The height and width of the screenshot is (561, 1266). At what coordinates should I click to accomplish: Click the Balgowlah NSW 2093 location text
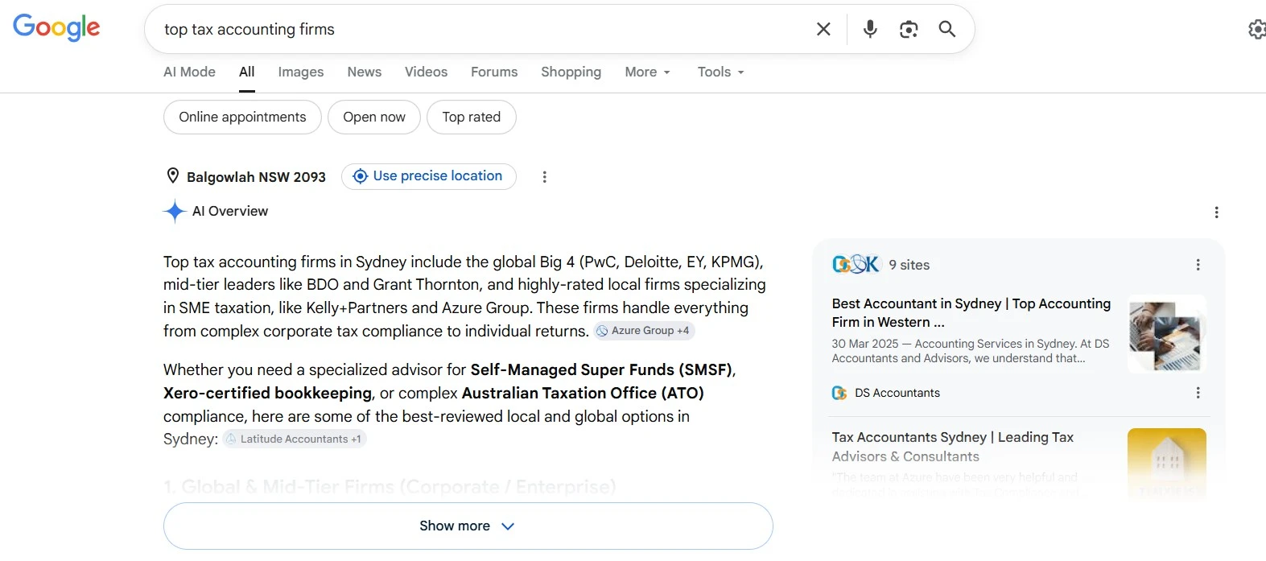pos(256,177)
